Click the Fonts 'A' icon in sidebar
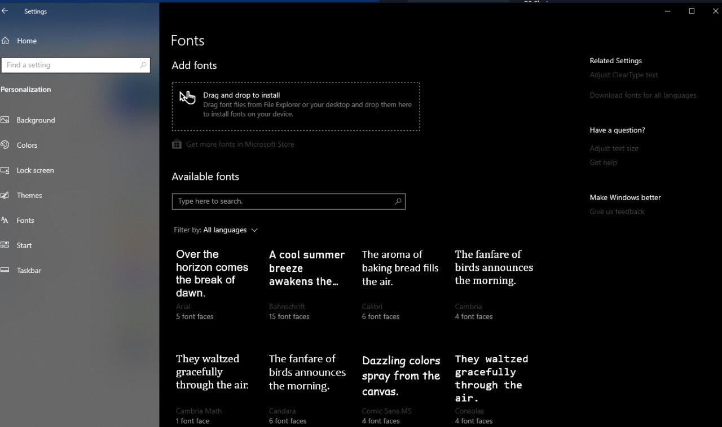 pos(5,221)
